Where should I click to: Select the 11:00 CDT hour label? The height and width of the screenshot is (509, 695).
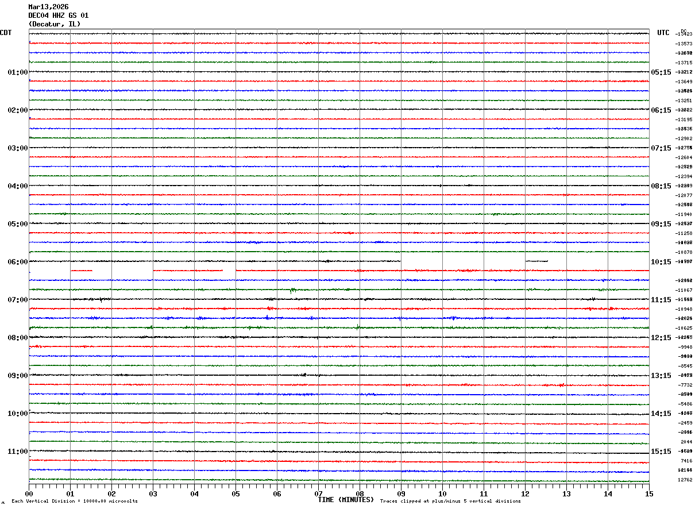18,452
